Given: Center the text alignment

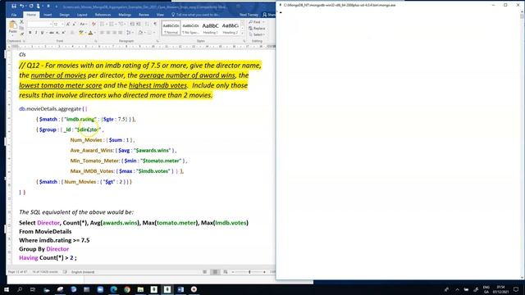Looking at the screenshot, I should point(107,33).
